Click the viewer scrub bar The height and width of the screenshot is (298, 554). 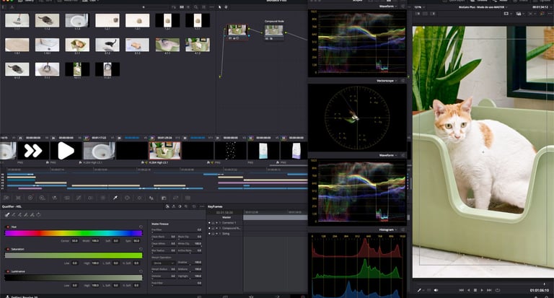(481, 284)
